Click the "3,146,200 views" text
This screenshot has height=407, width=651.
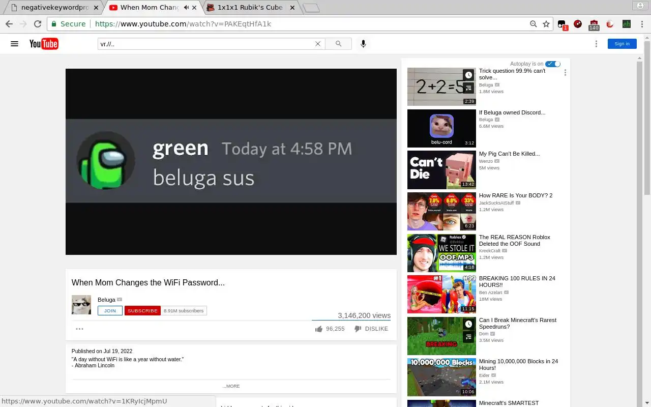click(364, 315)
